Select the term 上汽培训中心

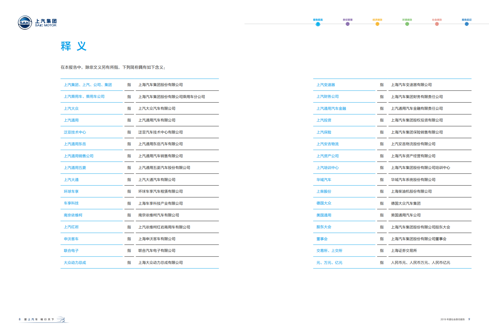tap(328, 168)
